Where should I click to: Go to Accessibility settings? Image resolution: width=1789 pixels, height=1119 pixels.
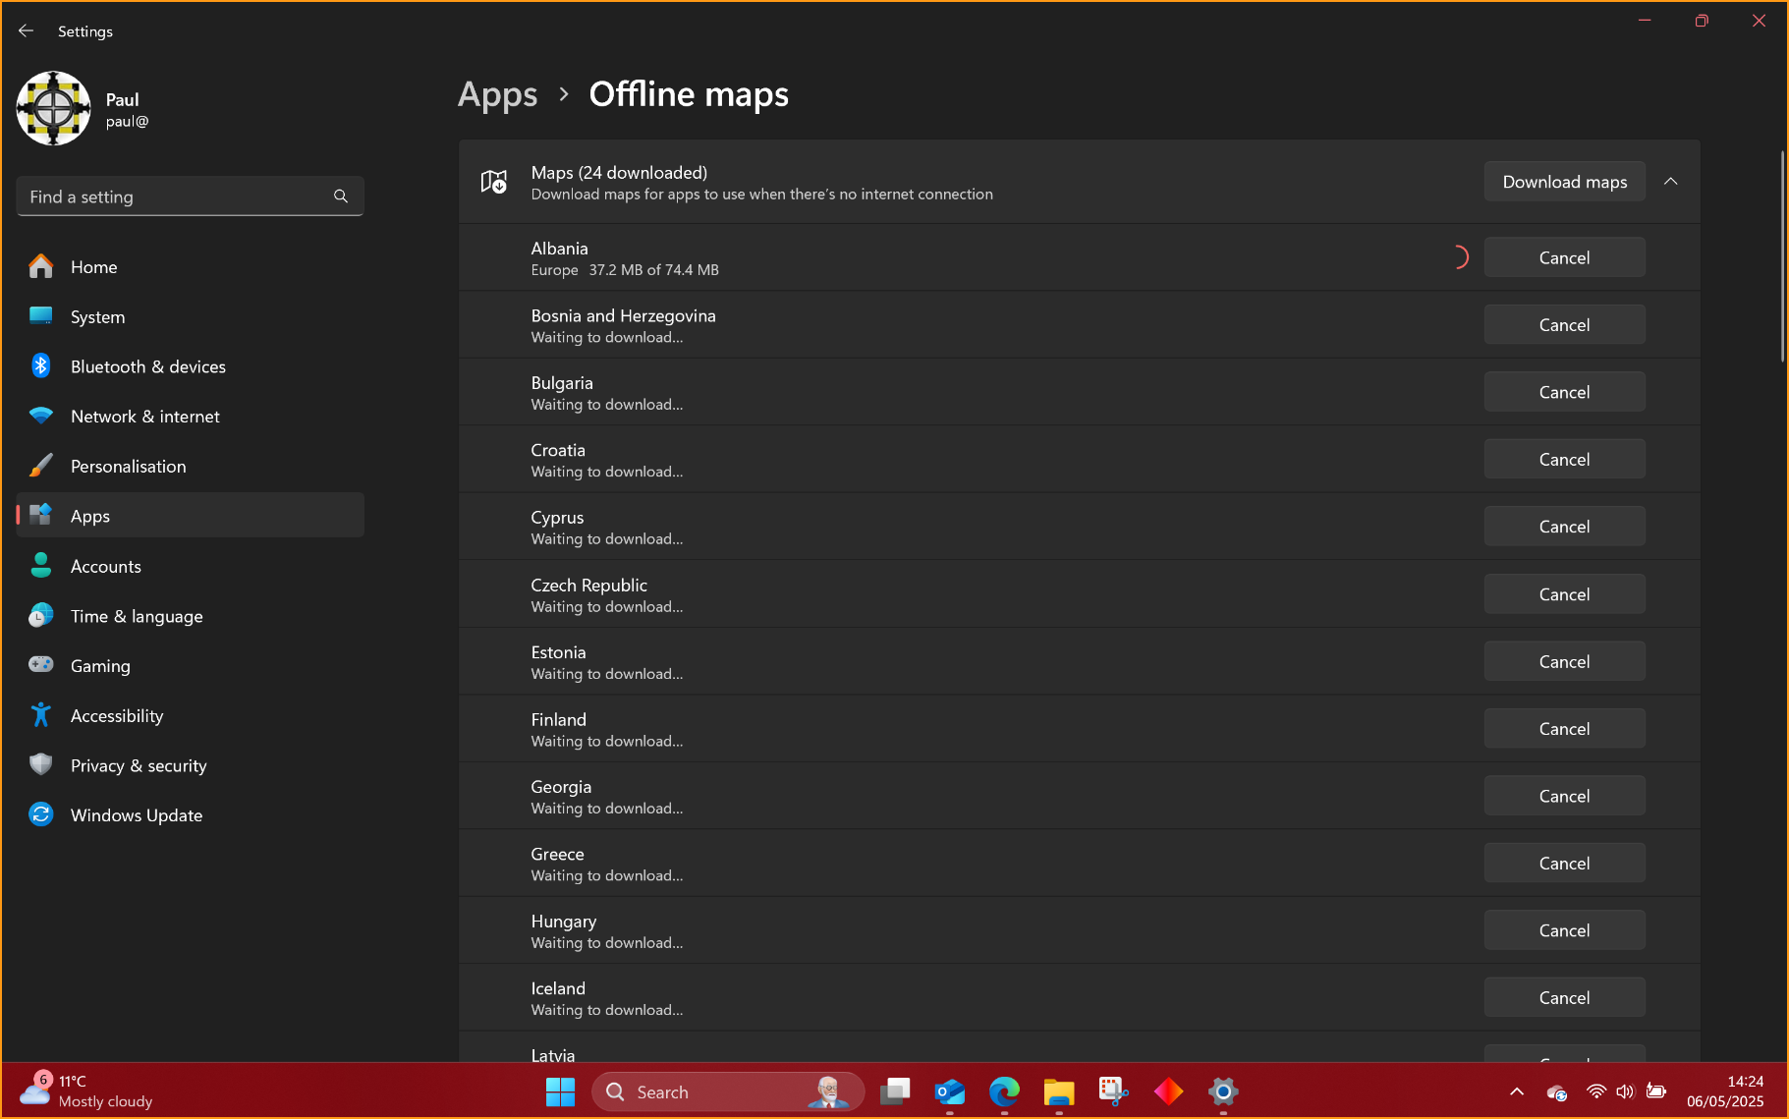tap(116, 716)
